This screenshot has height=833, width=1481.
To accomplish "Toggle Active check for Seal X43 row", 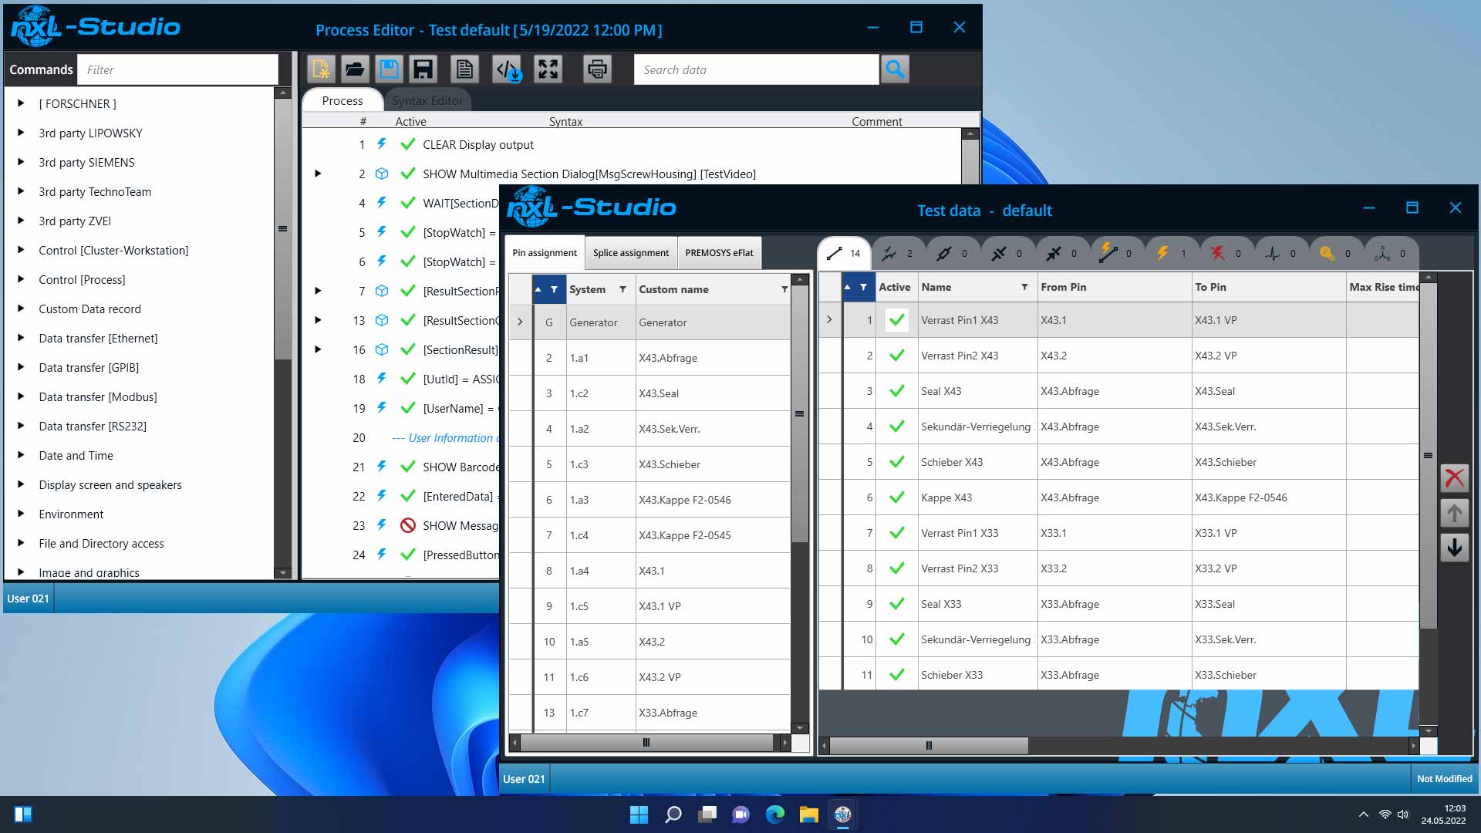I will 896,391.
